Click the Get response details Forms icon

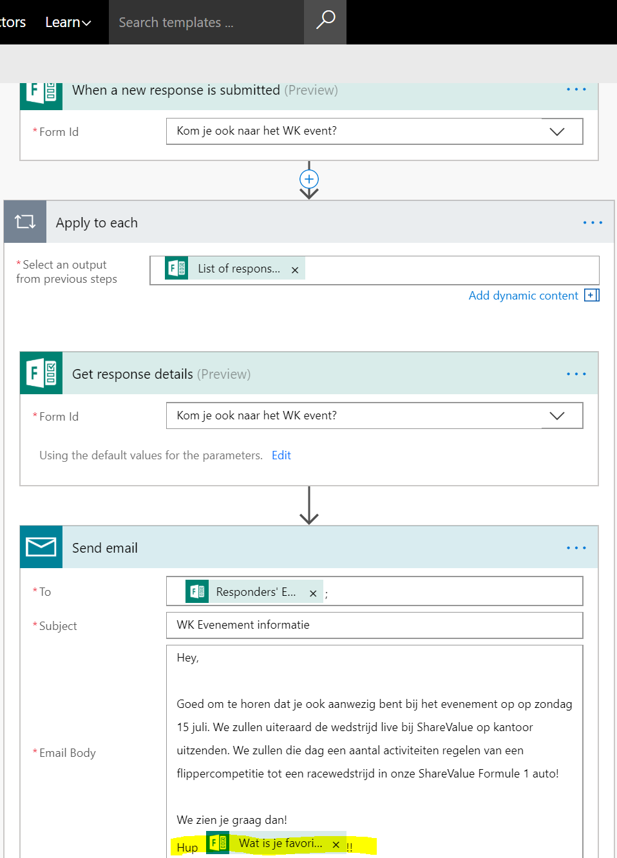(41, 373)
